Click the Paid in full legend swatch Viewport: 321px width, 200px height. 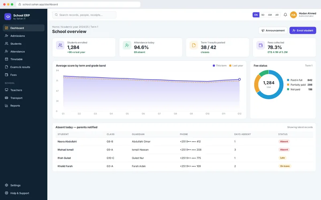(288, 80)
